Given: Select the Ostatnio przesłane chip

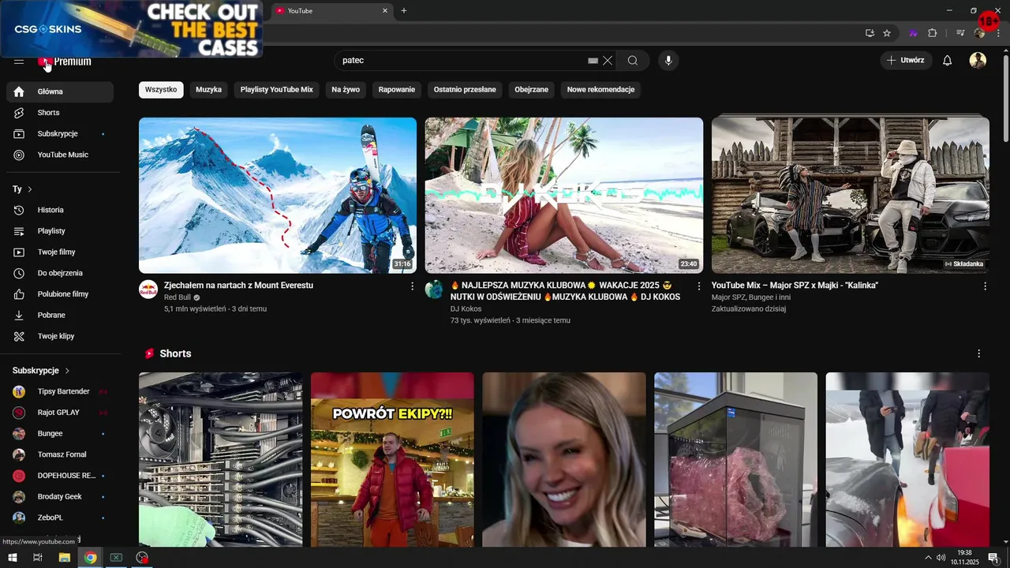Looking at the screenshot, I should pyautogui.click(x=465, y=90).
